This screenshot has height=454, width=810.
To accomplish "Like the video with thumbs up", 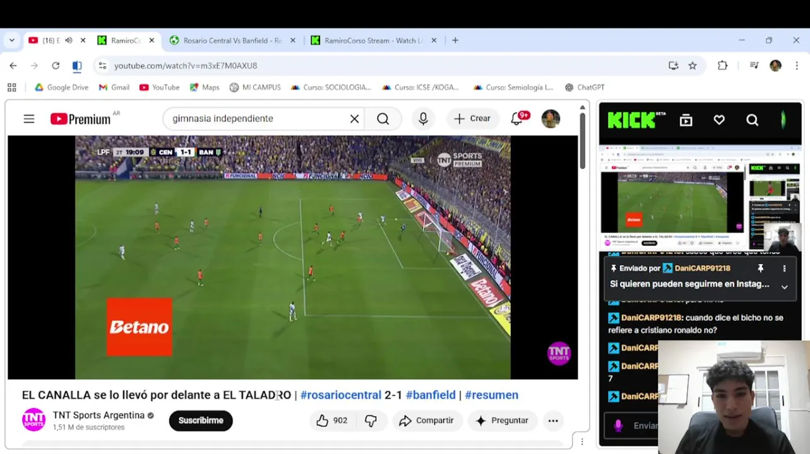I will pos(332,421).
